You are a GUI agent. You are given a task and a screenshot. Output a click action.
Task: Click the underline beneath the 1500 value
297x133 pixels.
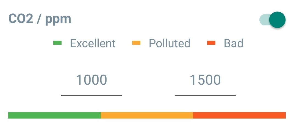coord(205,95)
